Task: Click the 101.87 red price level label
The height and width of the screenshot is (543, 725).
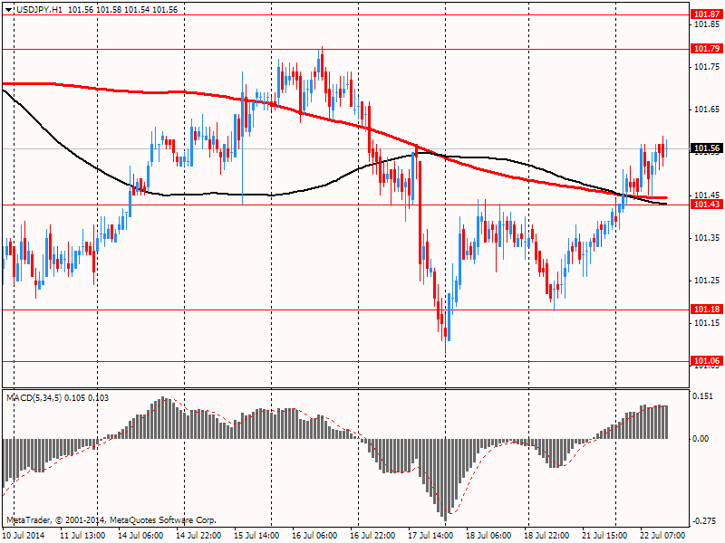Action: 707,14
